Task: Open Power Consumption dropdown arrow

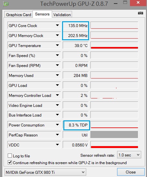Action: 58,125
